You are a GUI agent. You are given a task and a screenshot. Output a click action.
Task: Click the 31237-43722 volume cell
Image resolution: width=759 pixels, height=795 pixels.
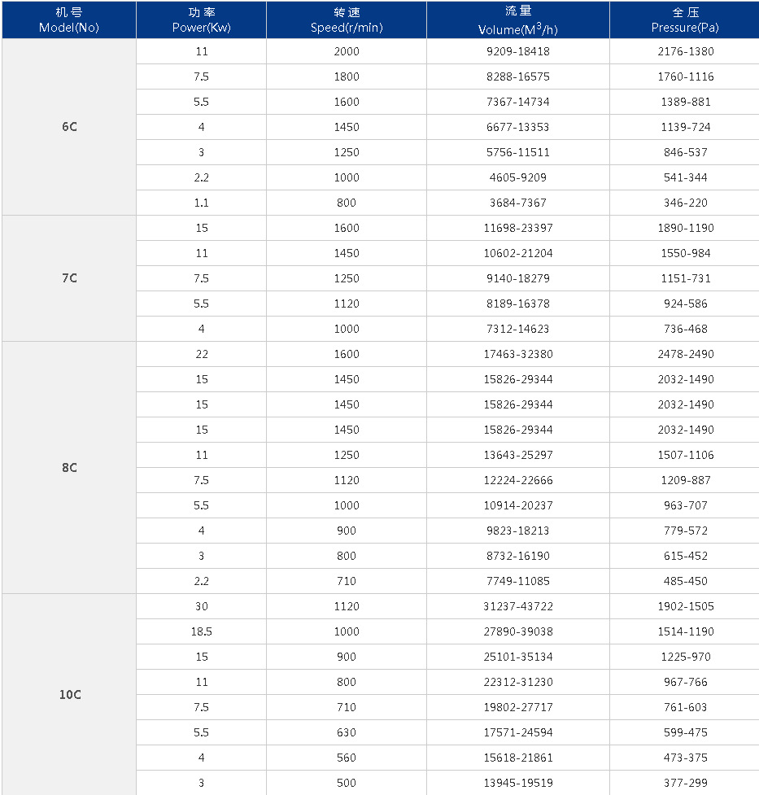(x=517, y=606)
